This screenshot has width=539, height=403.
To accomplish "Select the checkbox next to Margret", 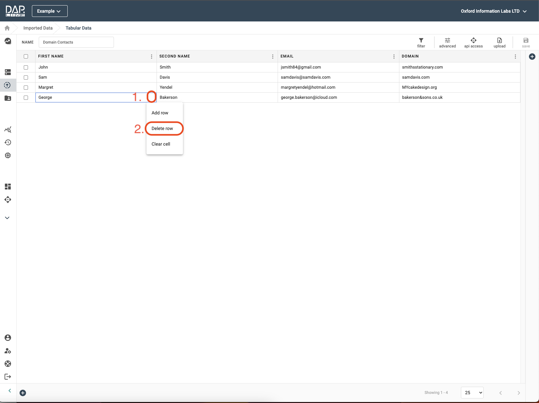I will (x=26, y=87).
